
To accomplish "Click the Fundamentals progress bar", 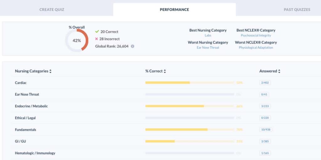I will (189, 129).
